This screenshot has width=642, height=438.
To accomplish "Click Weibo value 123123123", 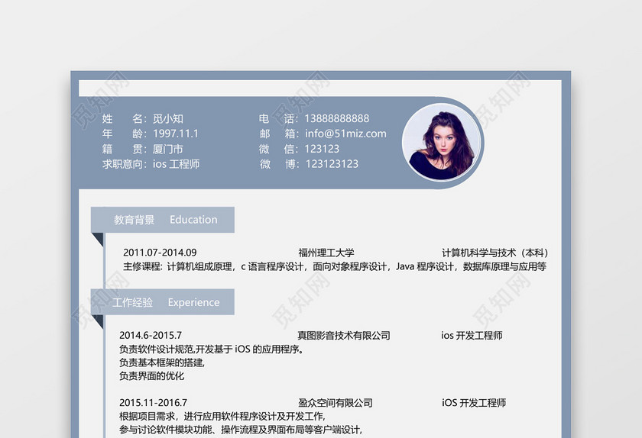I will pos(332,164).
